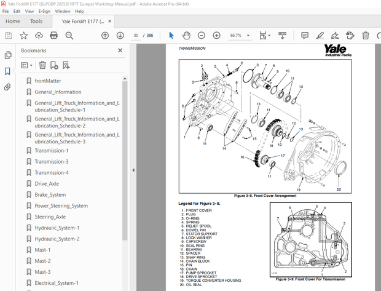
Task: Open the Mast-3 bookmark
Action: 42,272
